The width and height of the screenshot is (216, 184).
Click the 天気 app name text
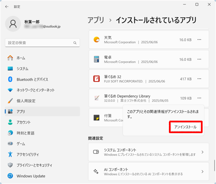[108, 37]
